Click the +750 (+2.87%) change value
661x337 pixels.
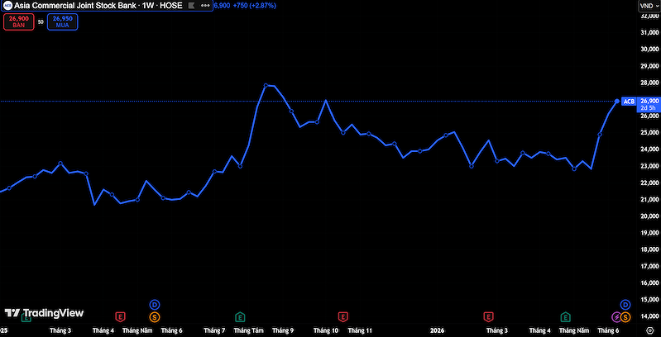point(256,6)
